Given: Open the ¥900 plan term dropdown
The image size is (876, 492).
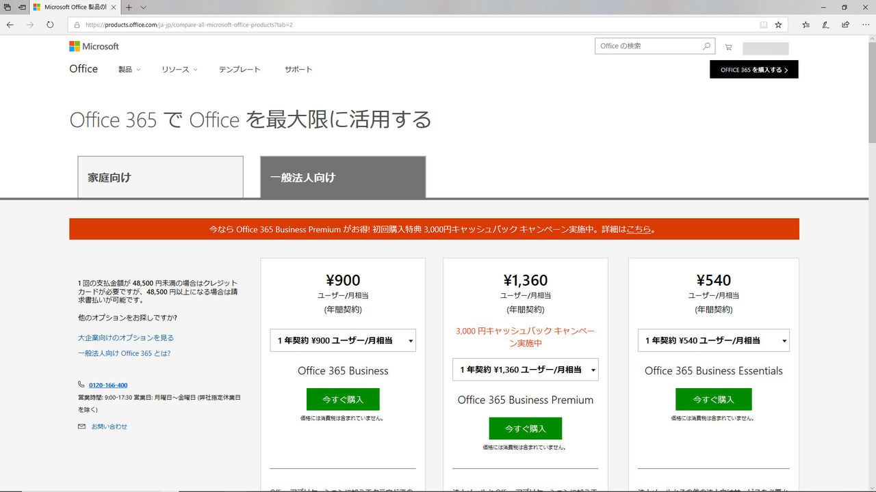Looking at the screenshot, I should click(343, 340).
